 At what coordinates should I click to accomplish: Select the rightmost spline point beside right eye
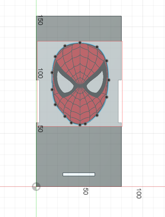[109, 80]
